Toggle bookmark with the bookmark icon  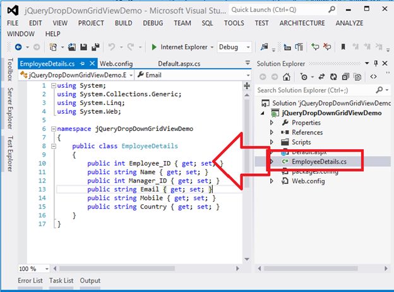pyautogui.click(x=343, y=47)
